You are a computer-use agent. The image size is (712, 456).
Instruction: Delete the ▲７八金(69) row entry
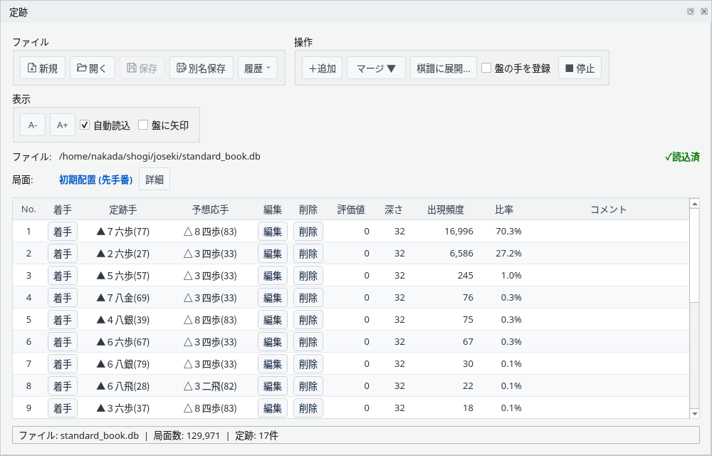(x=308, y=298)
